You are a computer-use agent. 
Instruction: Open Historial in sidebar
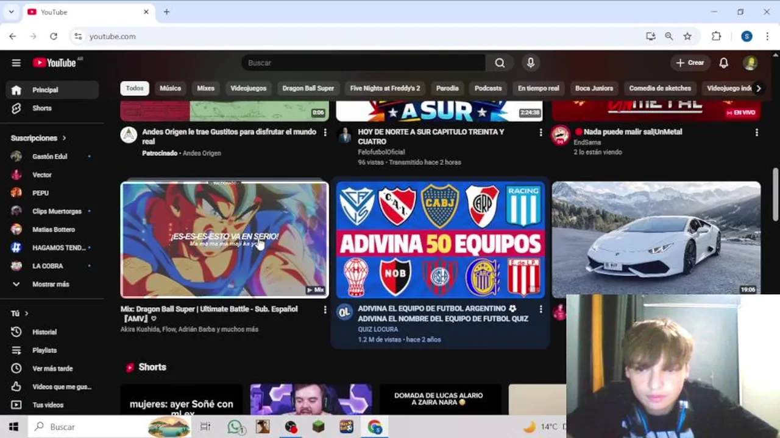pyautogui.click(x=52, y=332)
